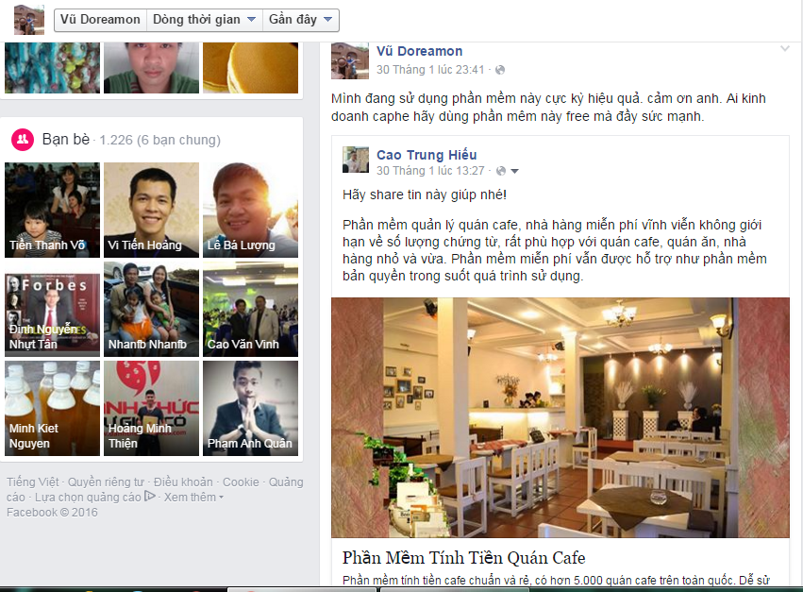
Task: Click the pink Bạn bè friends icon
Action: 23,140
